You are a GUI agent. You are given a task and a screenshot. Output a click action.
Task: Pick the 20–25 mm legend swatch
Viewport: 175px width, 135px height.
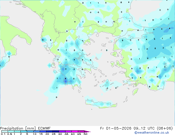[49, 131]
